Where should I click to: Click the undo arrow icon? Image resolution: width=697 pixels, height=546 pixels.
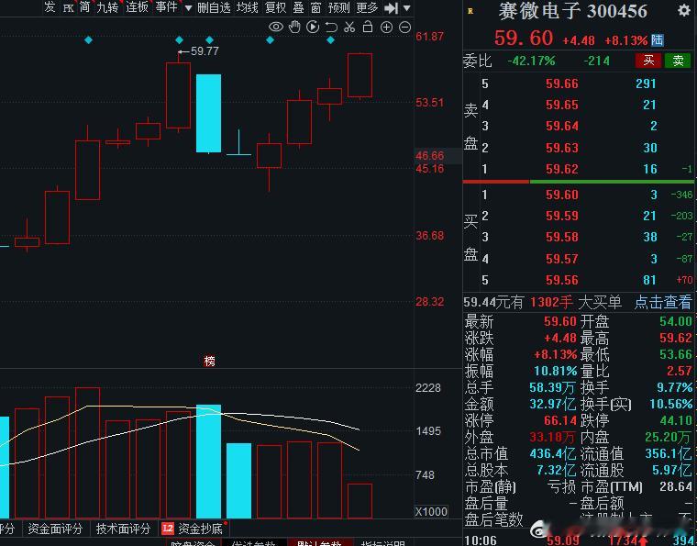click(x=331, y=28)
